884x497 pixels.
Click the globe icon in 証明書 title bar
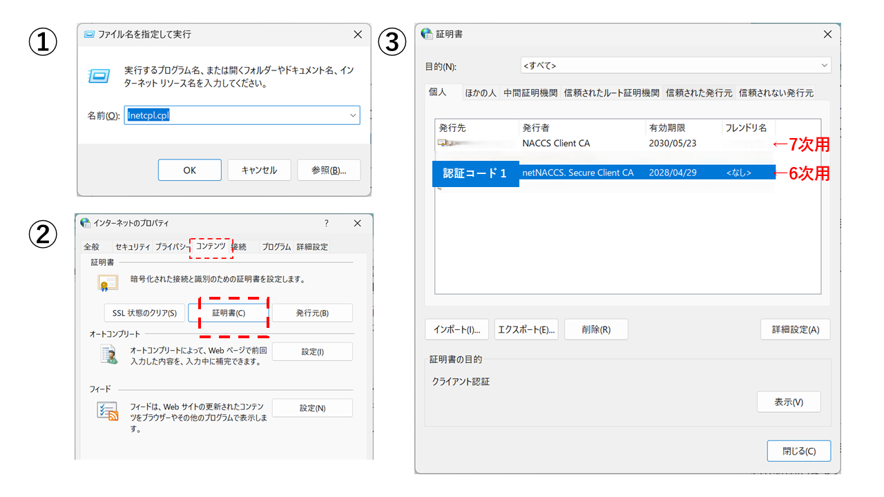coord(425,34)
